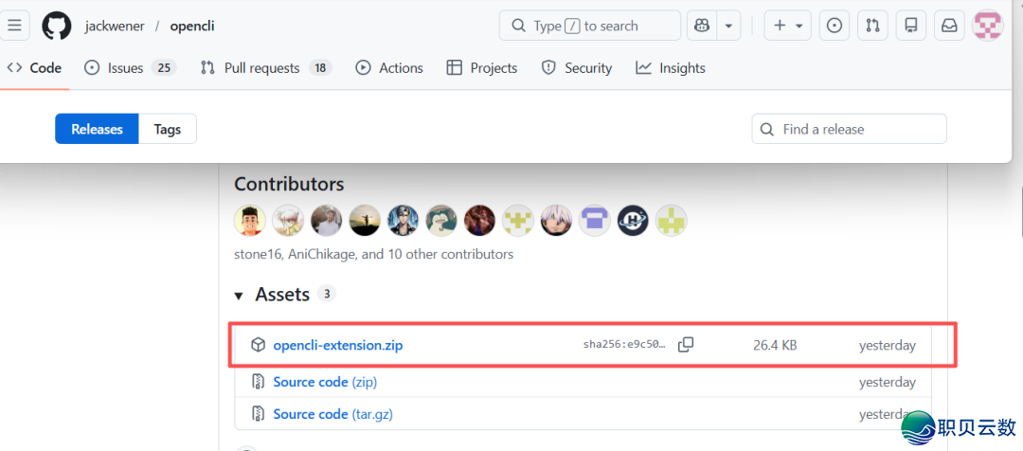Open the hamburger navigation menu
Screen dimensions: 1023x451
13,26
